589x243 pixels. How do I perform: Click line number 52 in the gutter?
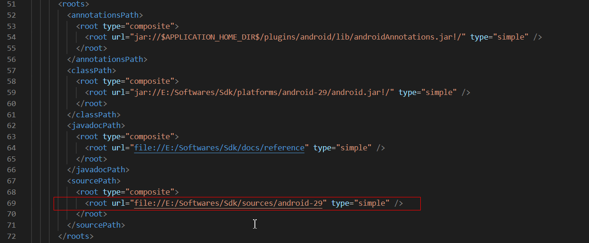pos(12,15)
